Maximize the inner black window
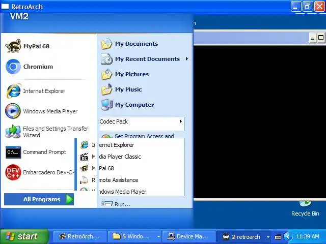Image resolution: width=326 pixels, height=244 pixels. [321, 38]
